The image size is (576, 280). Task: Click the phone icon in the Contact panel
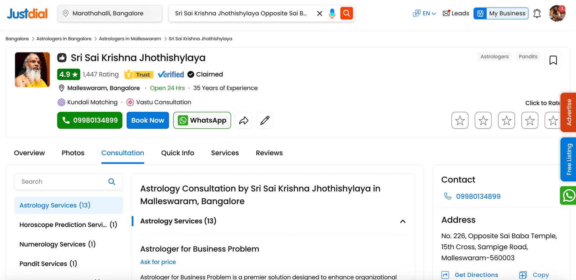tap(447, 196)
